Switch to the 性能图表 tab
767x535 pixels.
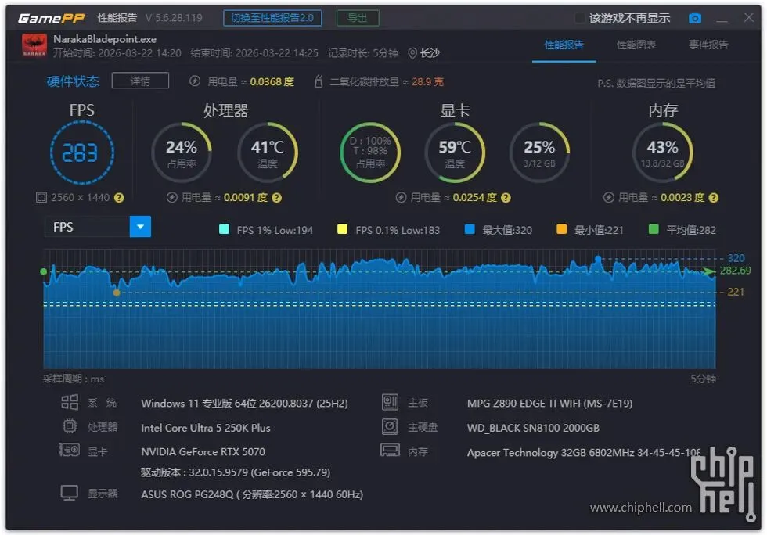(x=636, y=45)
